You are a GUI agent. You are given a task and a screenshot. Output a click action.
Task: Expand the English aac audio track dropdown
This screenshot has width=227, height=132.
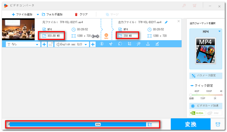click(71, 44)
